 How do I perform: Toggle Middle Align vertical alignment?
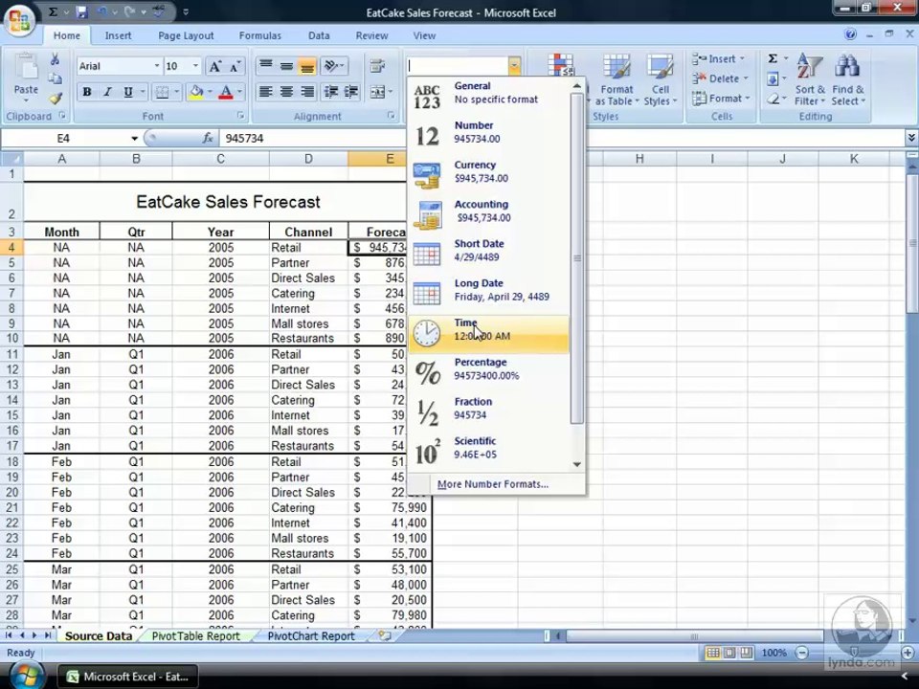pos(286,66)
